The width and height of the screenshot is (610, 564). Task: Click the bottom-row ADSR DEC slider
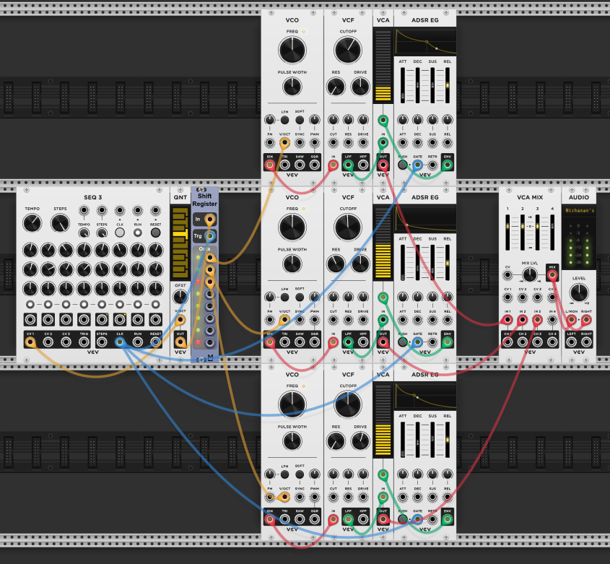(417, 440)
